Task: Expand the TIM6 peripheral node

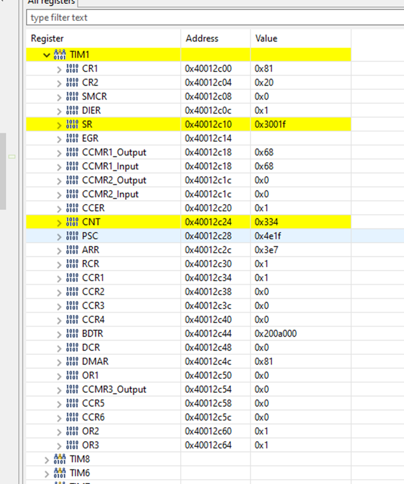Action: tap(47, 474)
